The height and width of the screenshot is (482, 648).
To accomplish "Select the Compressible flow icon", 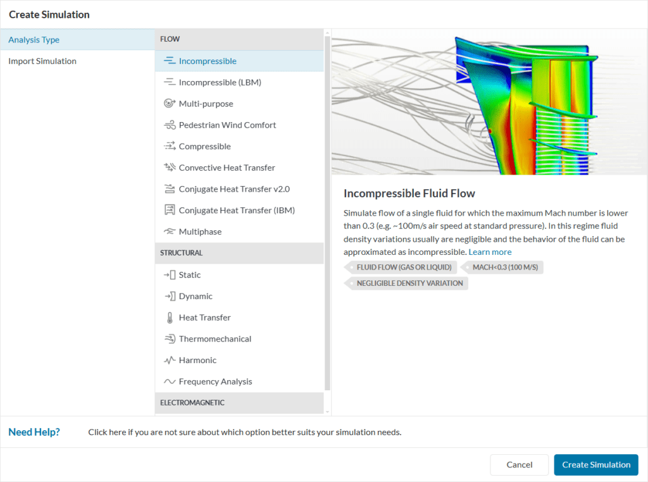I will point(170,146).
